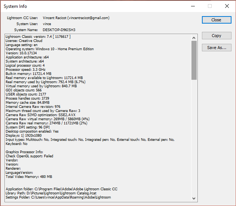This screenshot has height=206, width=236.
Task: Click the Graphics Processor Info: heading
Action: (24, 152)
